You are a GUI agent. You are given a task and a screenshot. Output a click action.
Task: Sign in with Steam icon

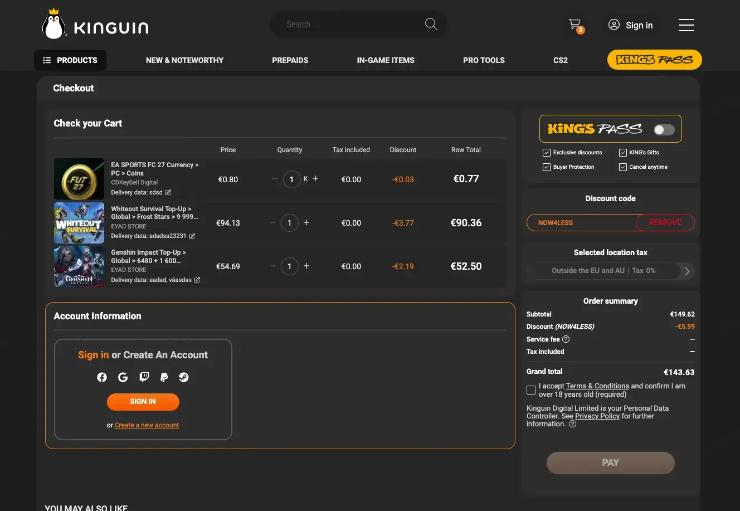pyautogui.click(x=184, y=377)
